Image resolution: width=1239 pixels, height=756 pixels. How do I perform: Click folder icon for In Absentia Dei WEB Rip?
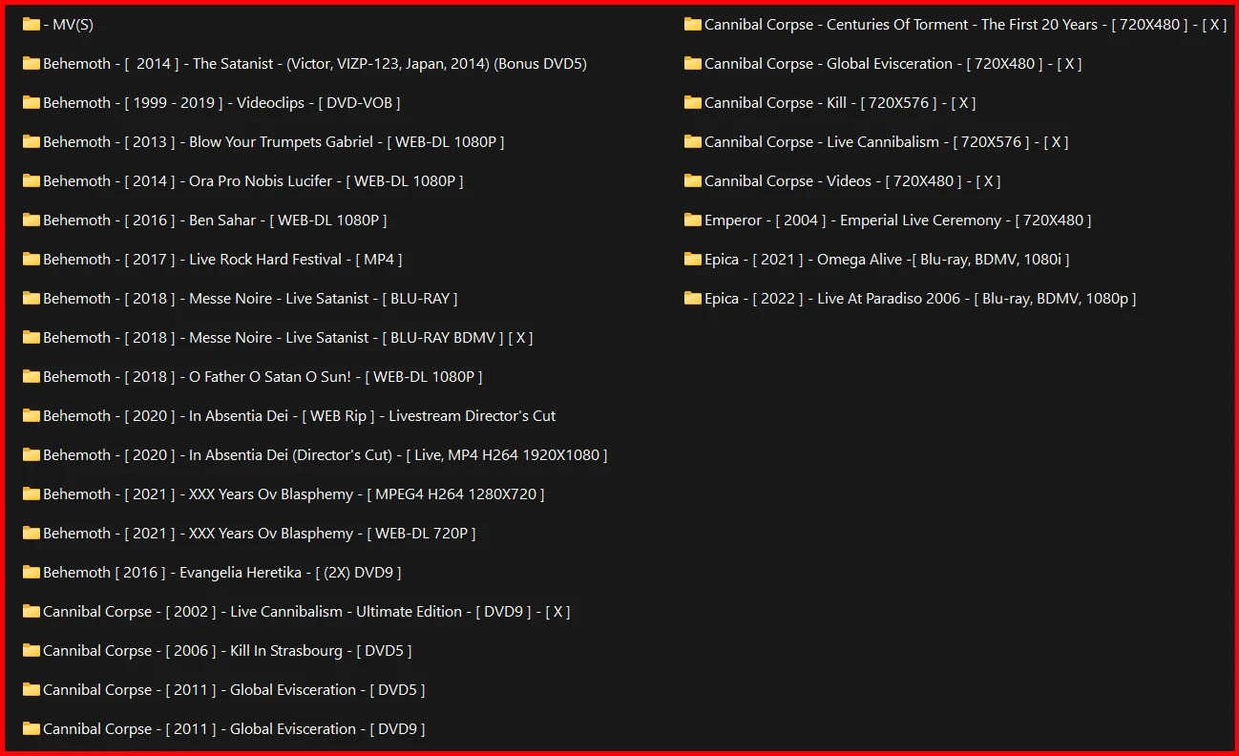pos(31,416)
